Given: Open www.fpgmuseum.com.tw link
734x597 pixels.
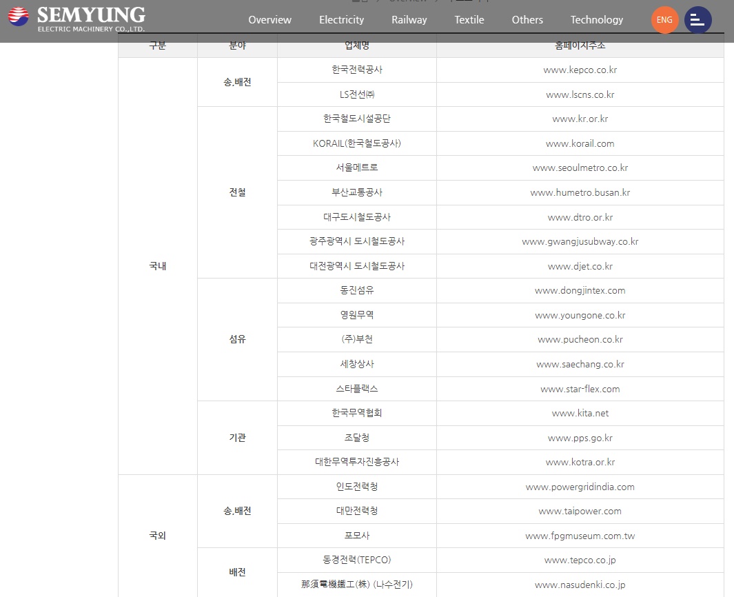Looking at the screenshot, I should [580, 536].
